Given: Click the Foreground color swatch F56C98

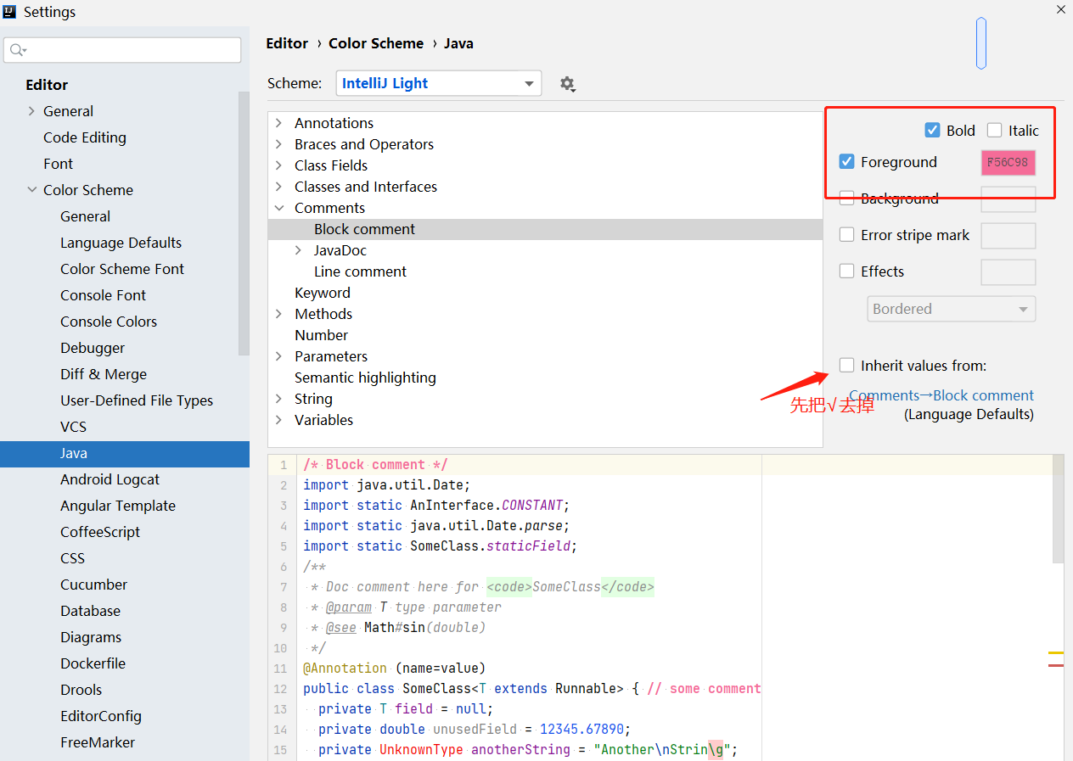Looking at the screenshot, I should (1008, 162).
